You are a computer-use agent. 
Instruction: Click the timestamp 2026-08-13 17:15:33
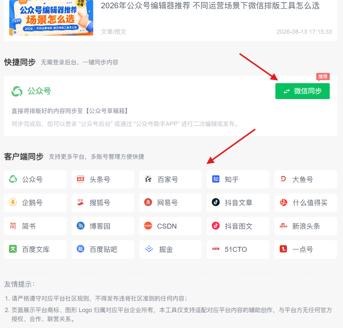coord(304,32)
